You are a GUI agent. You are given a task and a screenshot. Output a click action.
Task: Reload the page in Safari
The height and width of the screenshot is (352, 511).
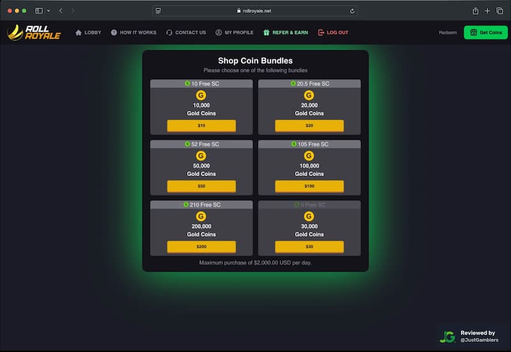tap(352, 11)
